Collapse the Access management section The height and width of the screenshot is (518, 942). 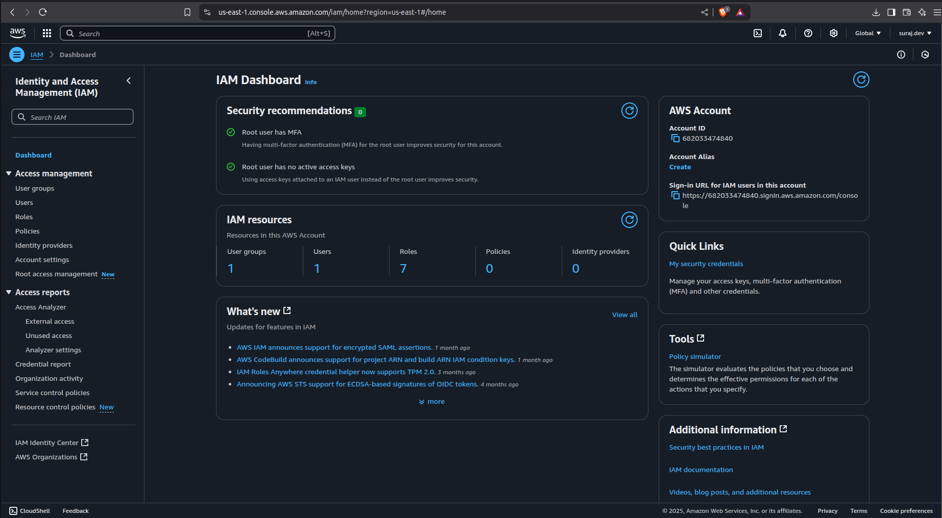pyautogui.click(x=9, y=173)
